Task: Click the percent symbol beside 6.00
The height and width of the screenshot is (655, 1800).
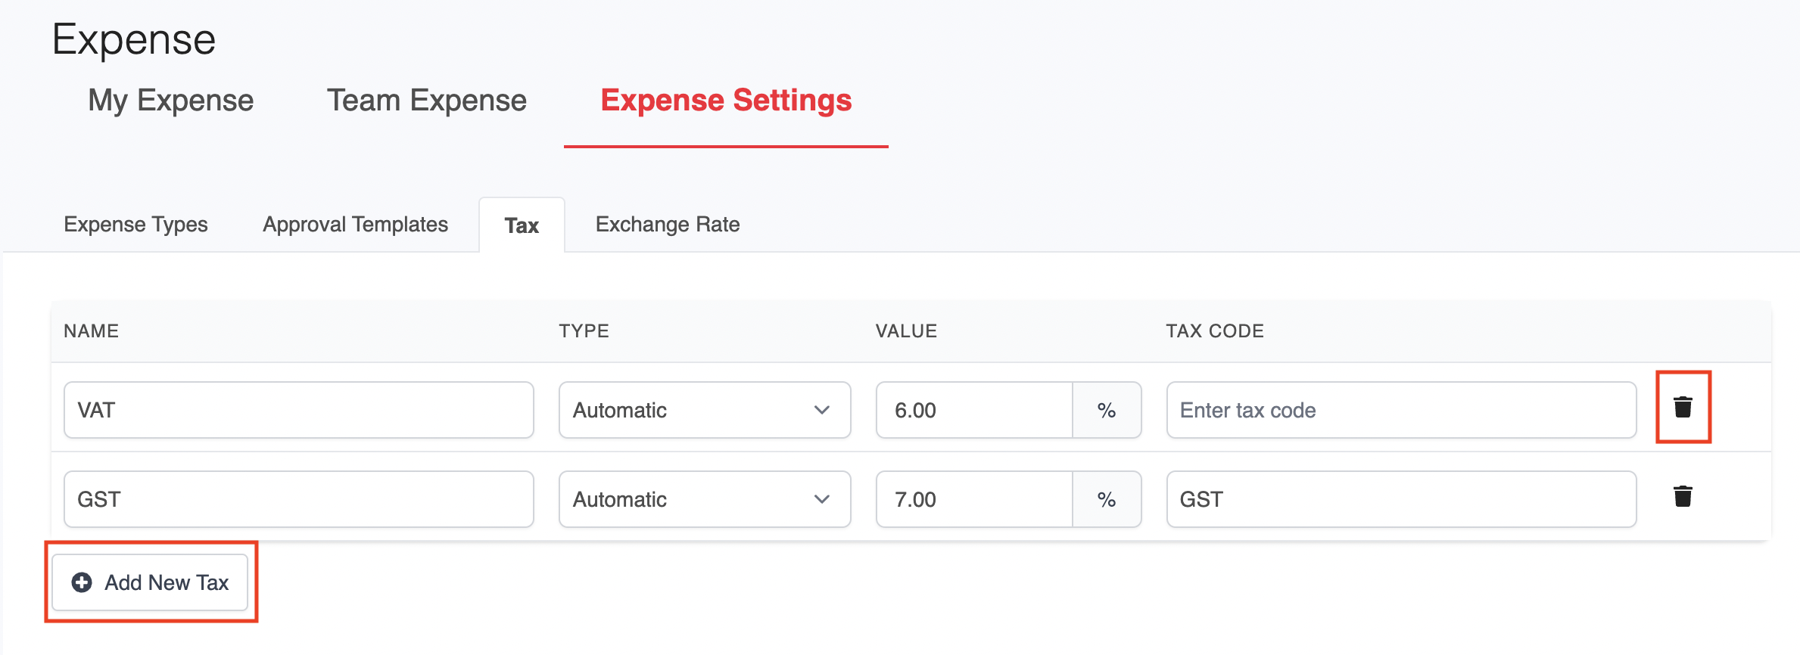Action: [x=1106, y=410]
